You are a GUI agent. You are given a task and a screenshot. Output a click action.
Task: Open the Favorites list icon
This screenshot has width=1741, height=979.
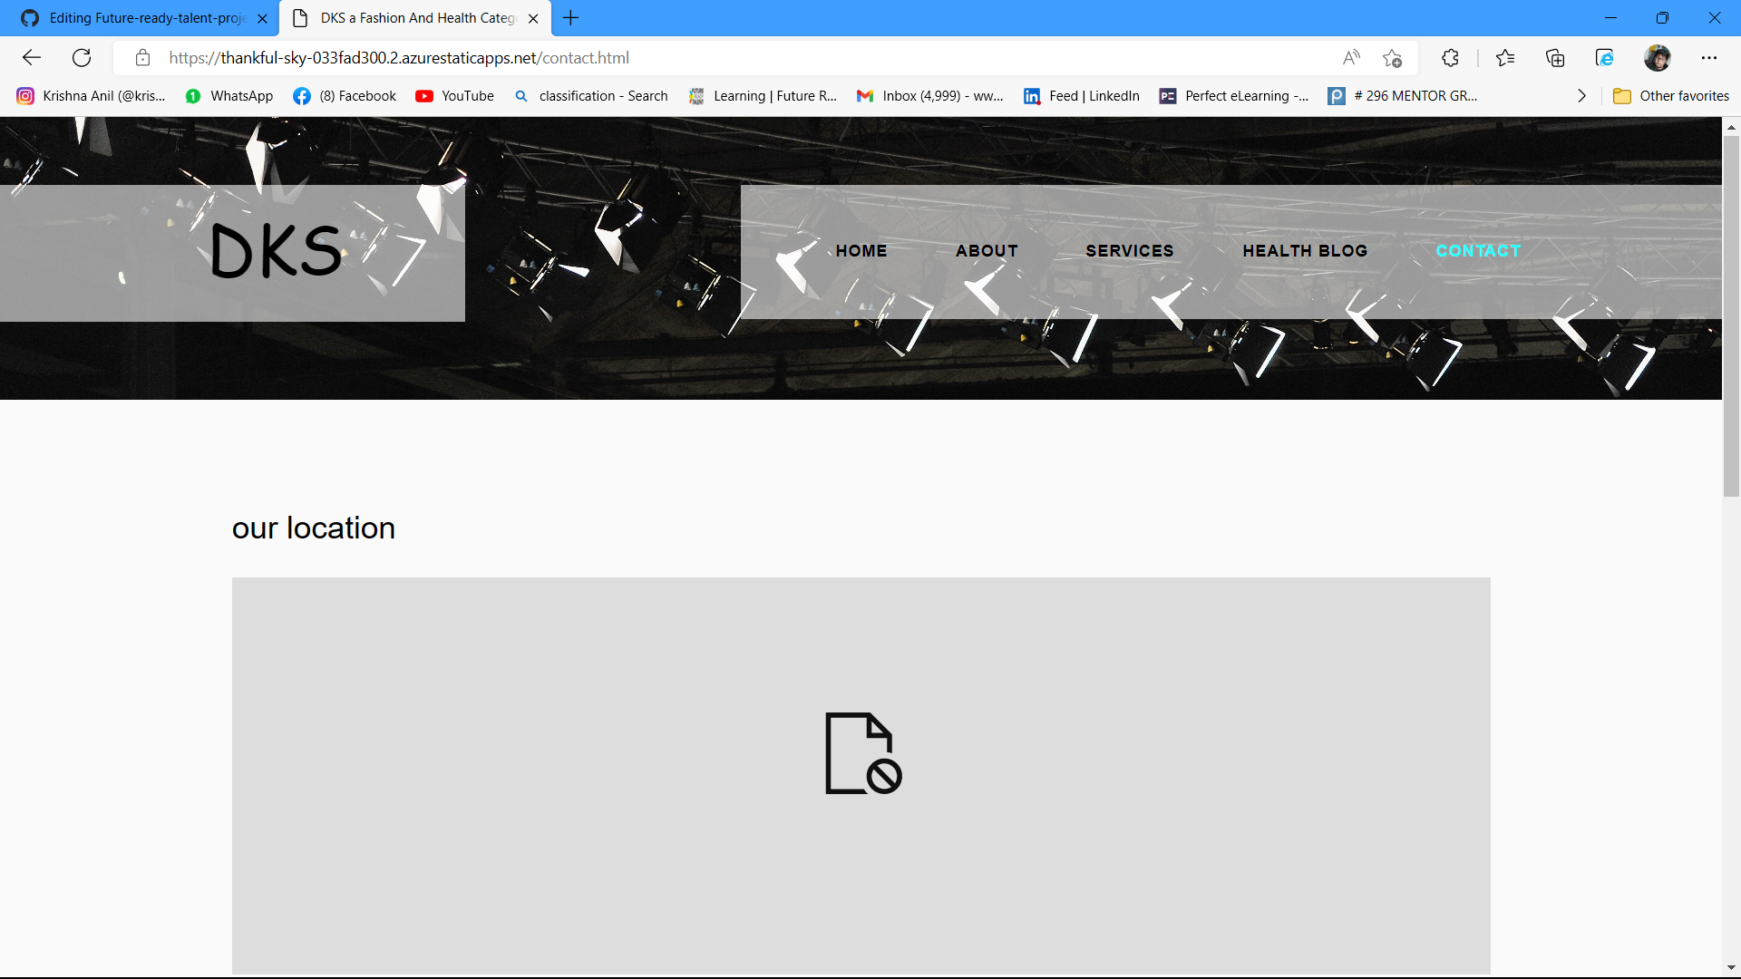[1505, 58]
